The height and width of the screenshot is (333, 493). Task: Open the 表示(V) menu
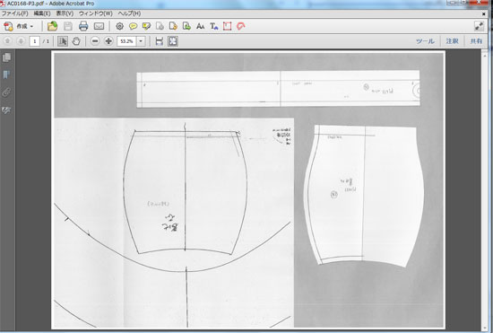pyautogui.click(x=65, y=13)
